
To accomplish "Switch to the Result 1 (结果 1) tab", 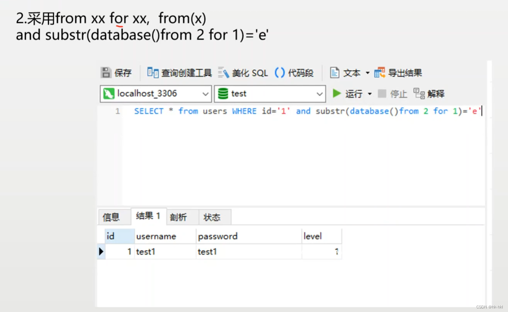I will click(x=148, y=216).
